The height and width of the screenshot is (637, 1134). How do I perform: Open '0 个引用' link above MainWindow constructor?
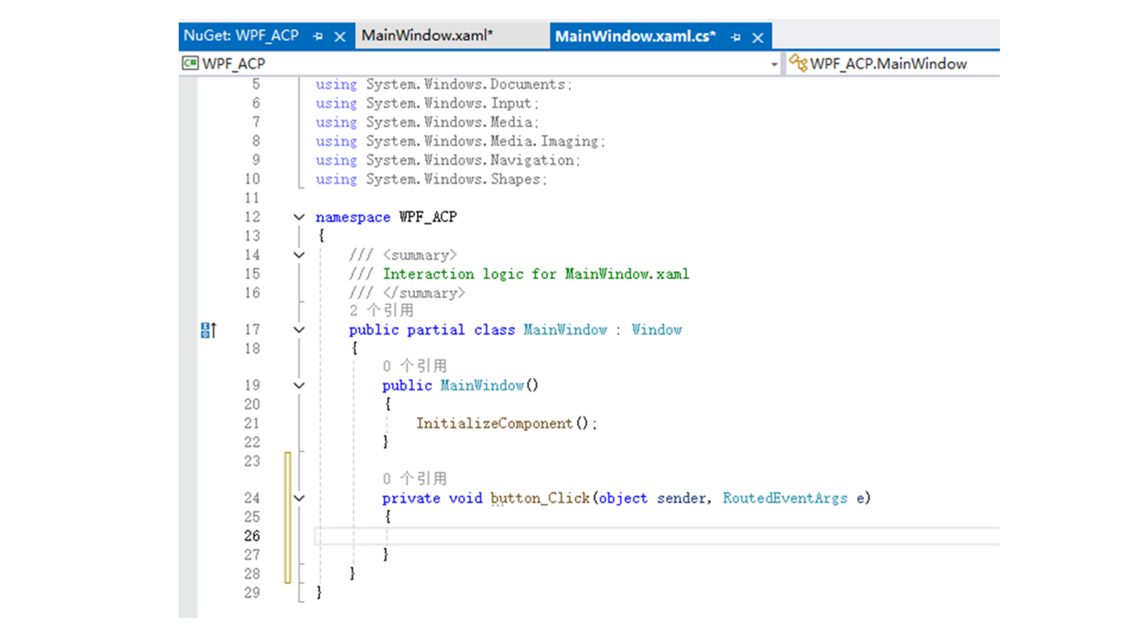tap(414, 366)
